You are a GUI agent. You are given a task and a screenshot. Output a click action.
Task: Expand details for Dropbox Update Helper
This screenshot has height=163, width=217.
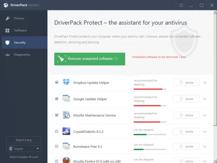205,83
